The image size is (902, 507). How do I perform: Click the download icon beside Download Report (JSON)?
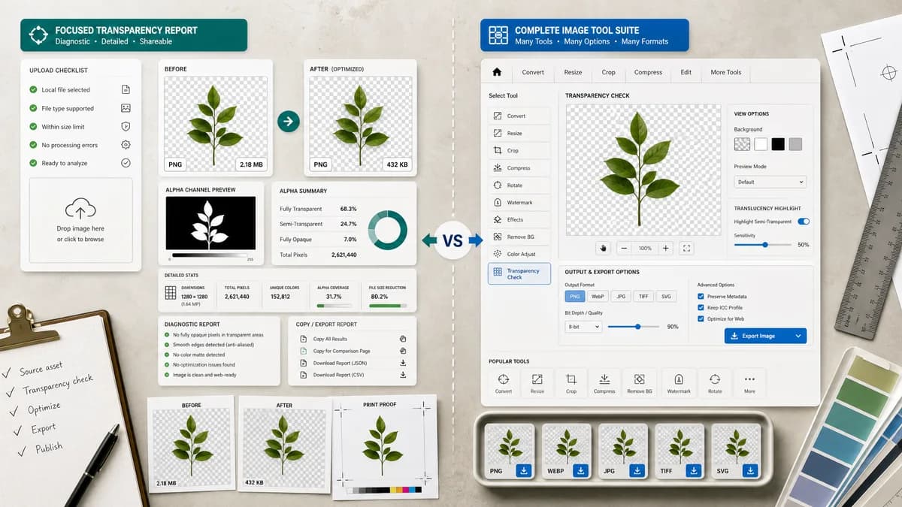403,363
